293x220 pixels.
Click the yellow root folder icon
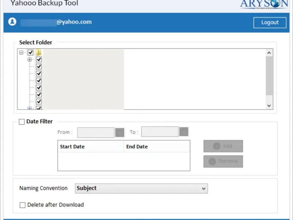click(x=38, y=52)
